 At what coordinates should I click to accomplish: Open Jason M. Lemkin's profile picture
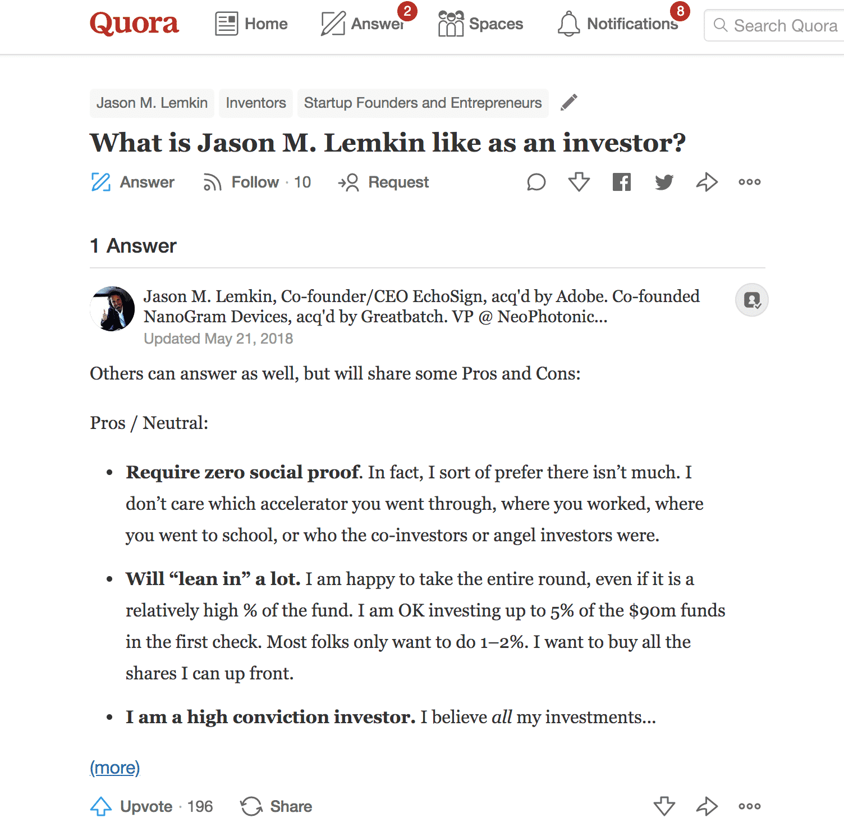pos(112,309)
